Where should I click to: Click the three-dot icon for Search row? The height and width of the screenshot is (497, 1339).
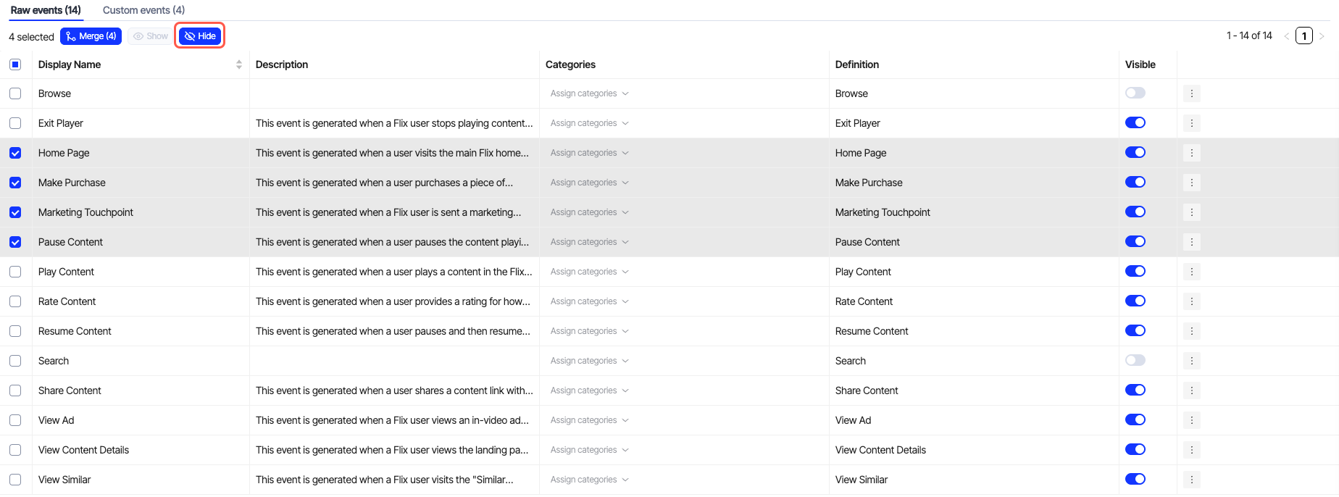(x=1191, y=361)
